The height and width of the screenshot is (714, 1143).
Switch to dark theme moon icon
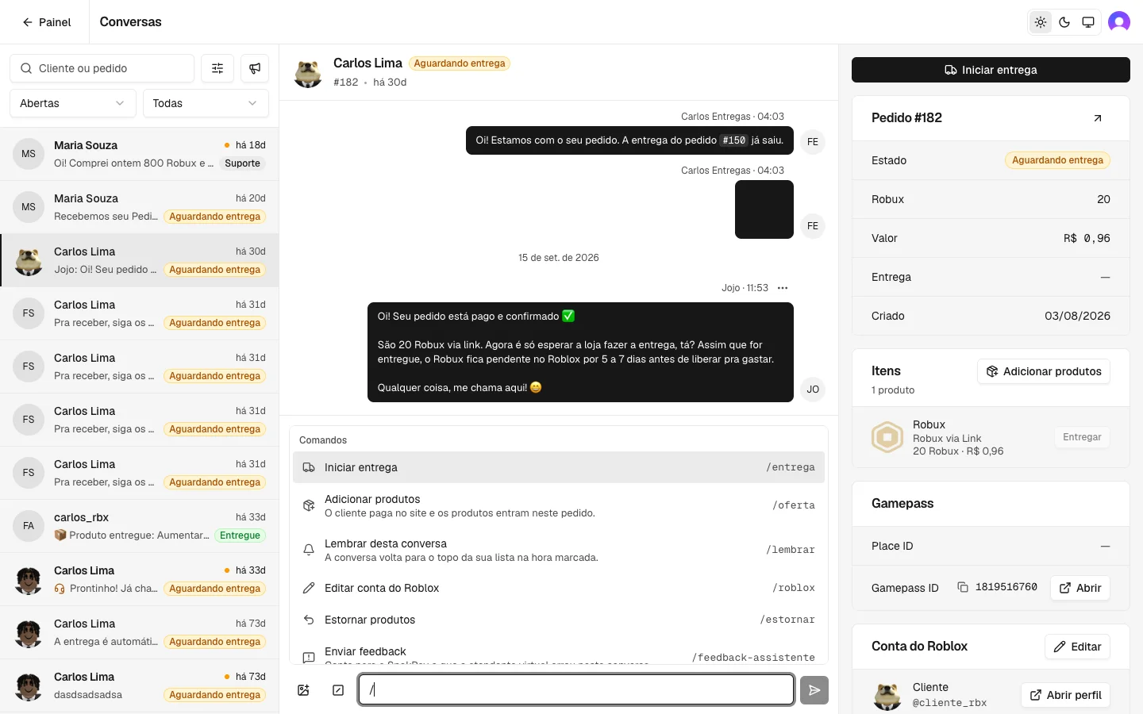[x=1064, y=22]
